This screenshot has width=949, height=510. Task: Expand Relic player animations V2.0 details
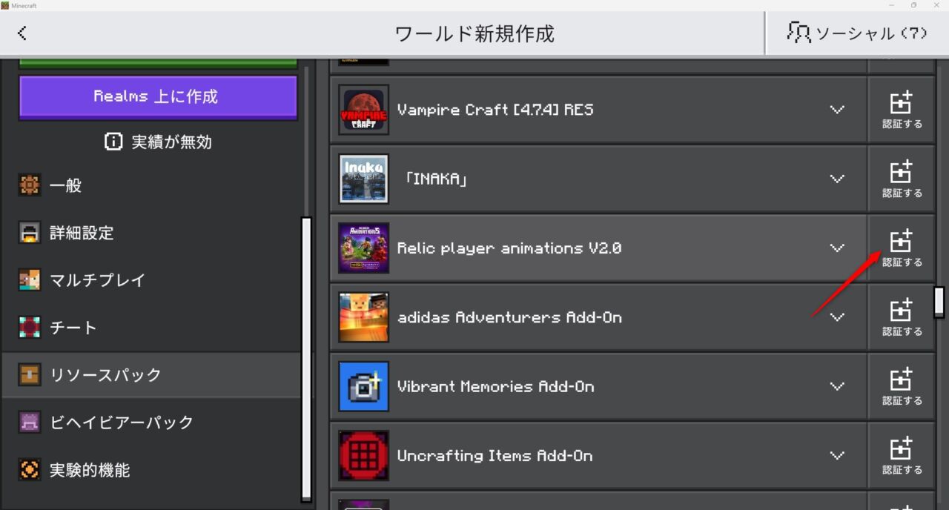tap(837, 248)
